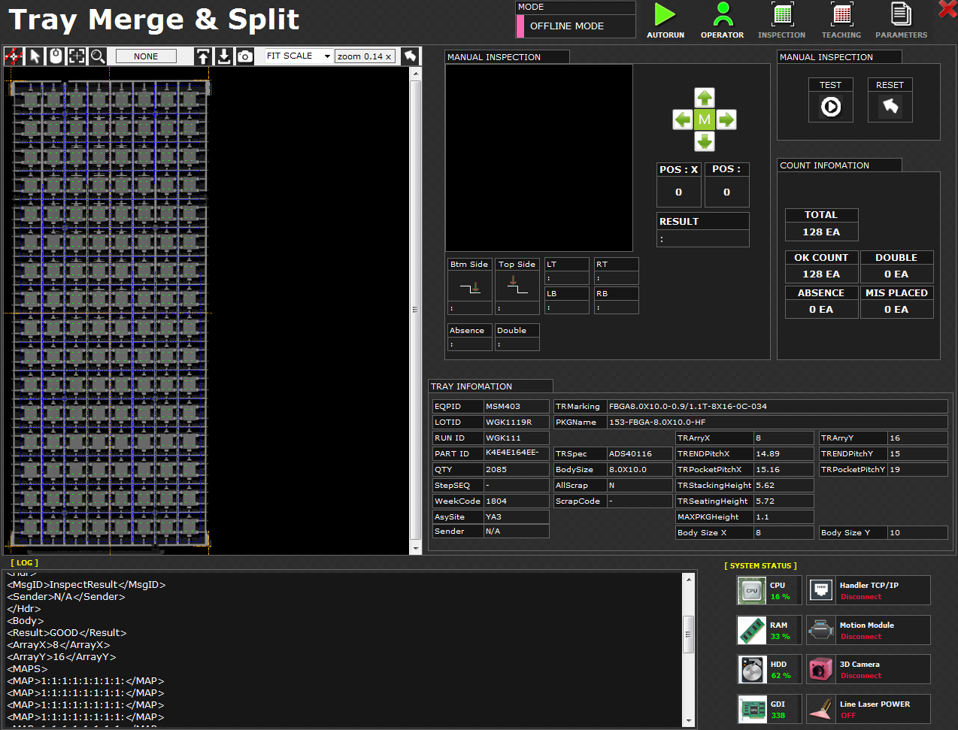The image size is (958, 730).
Task: Click the RESET button
Action: pyautogui.click(x=890, y=107)
